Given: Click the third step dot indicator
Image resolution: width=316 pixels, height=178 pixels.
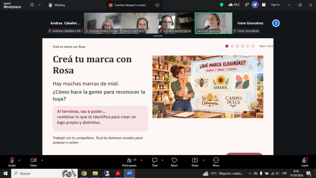Looking at the screenshot, I should (x=237, y=46).
